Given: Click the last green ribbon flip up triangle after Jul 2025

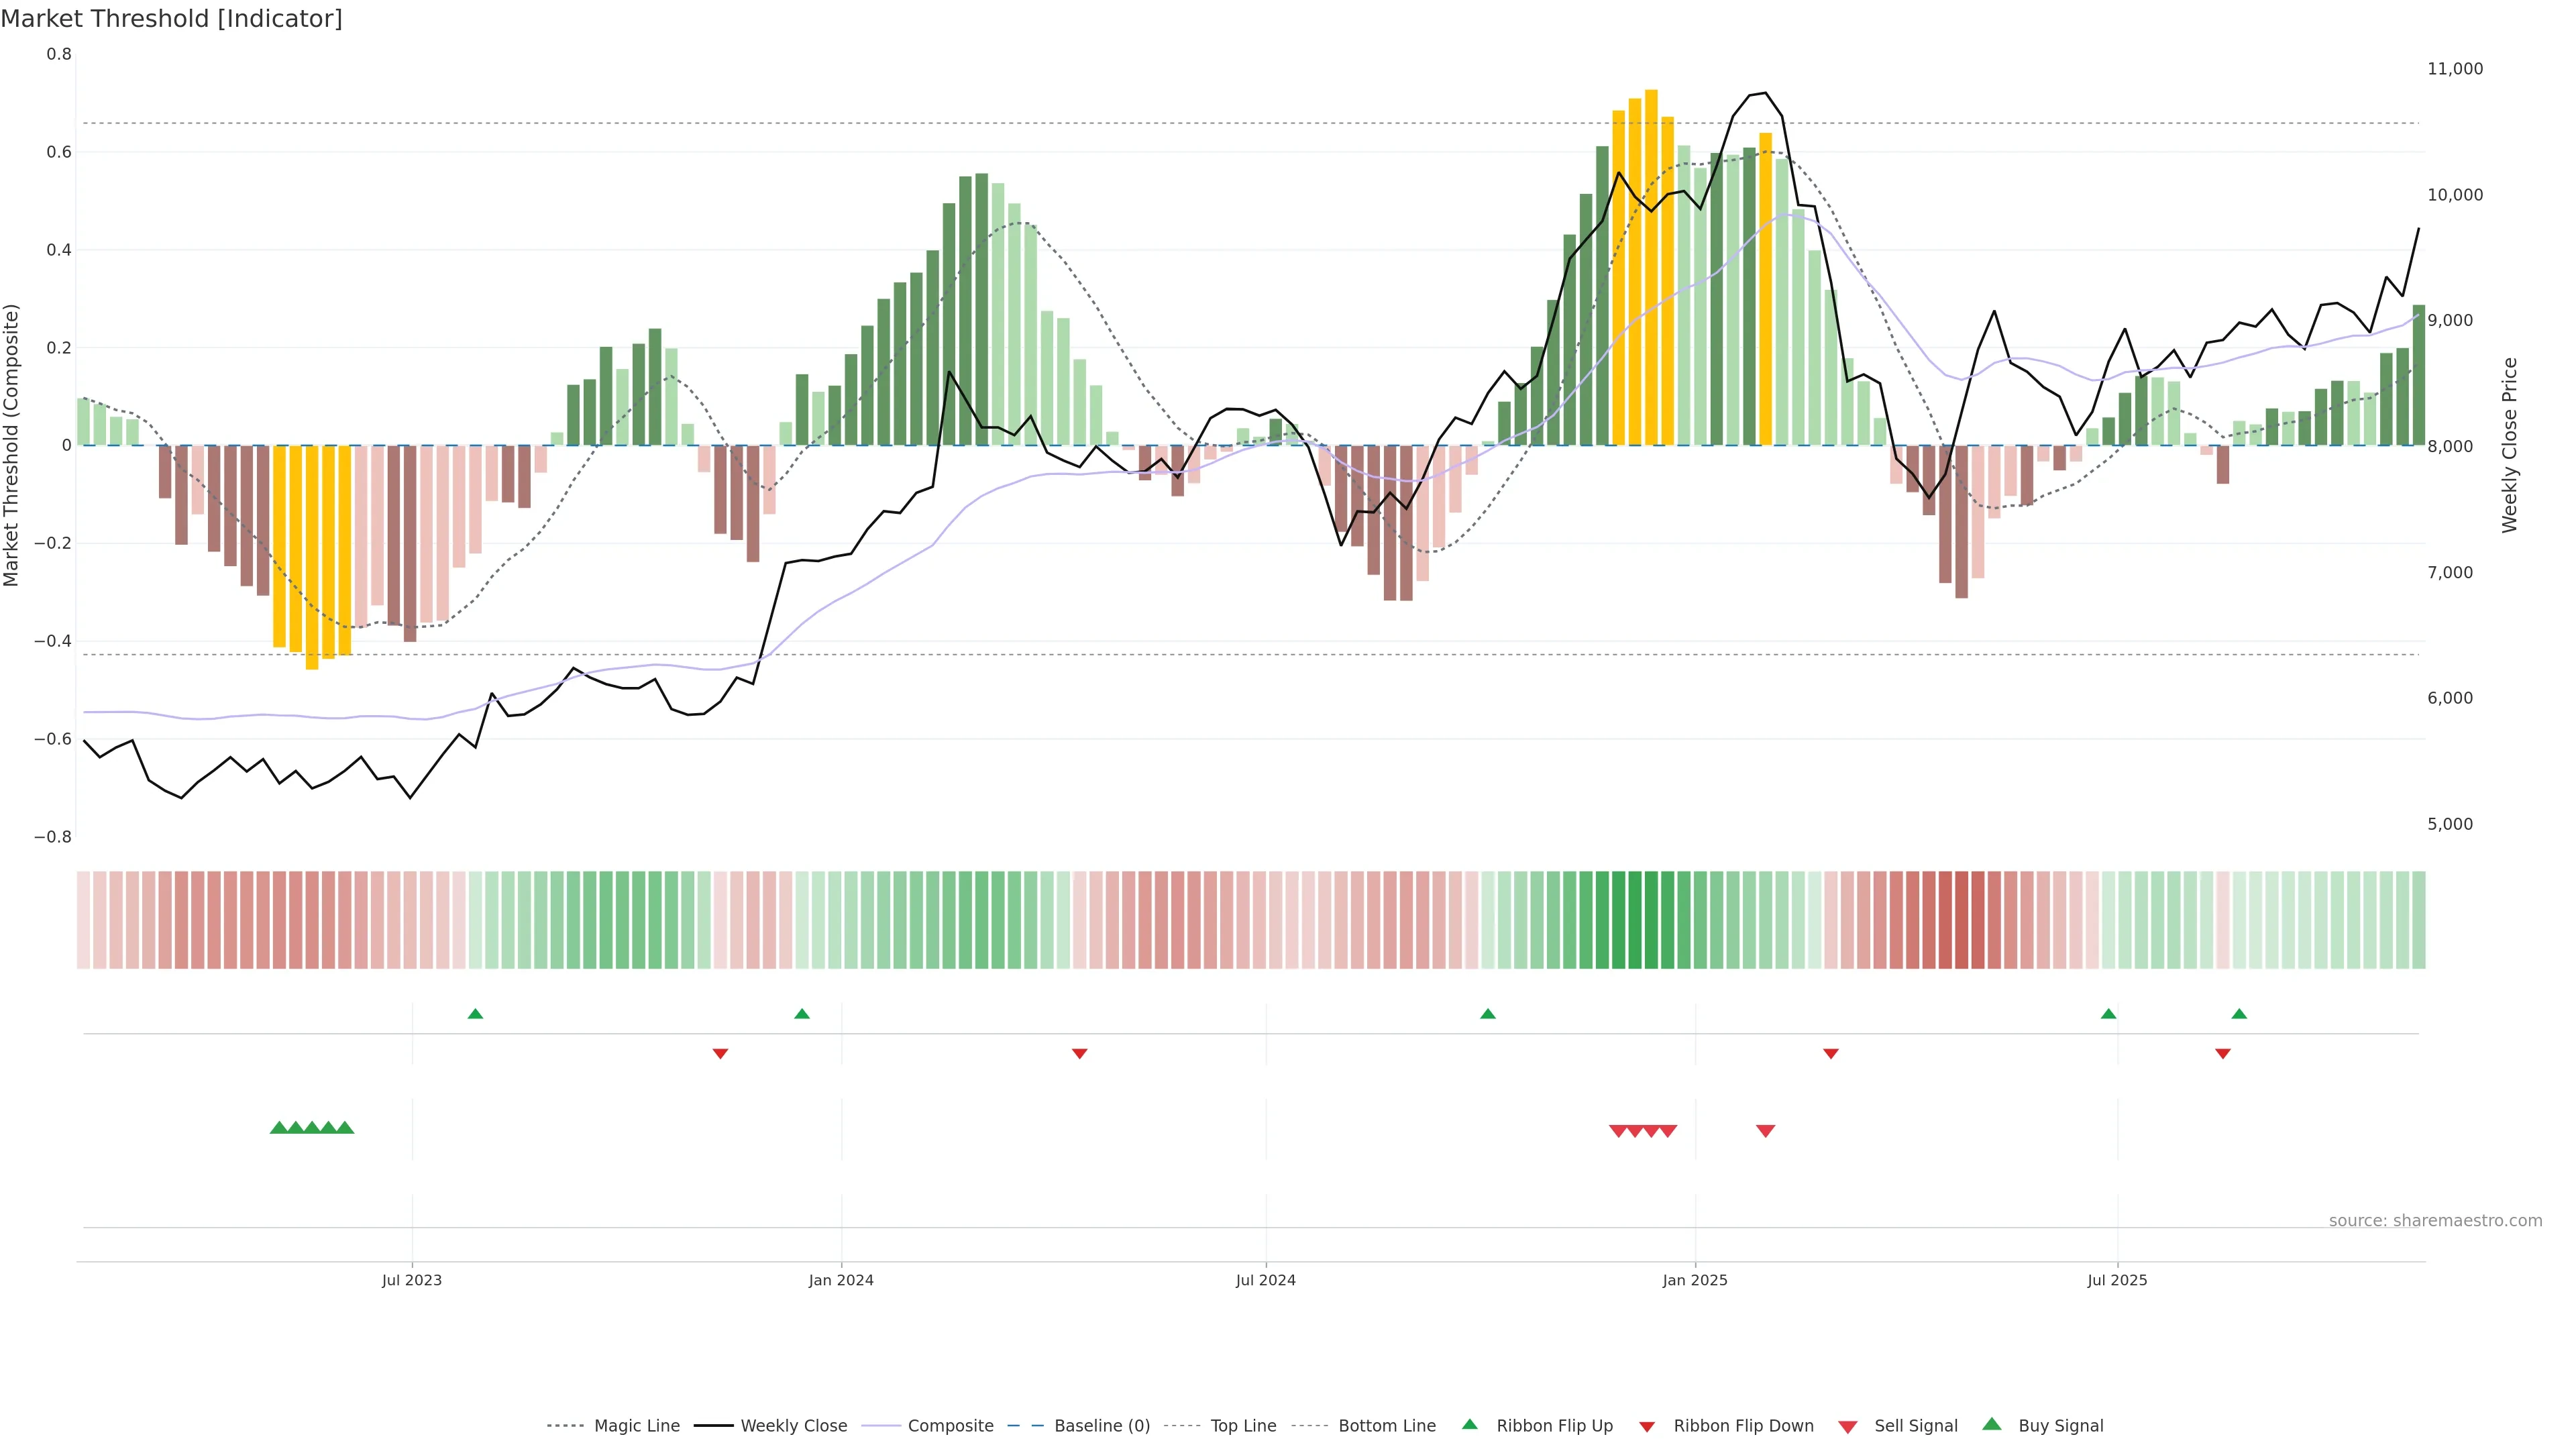Looking at the screenshot, I should click(2239, 1014).
